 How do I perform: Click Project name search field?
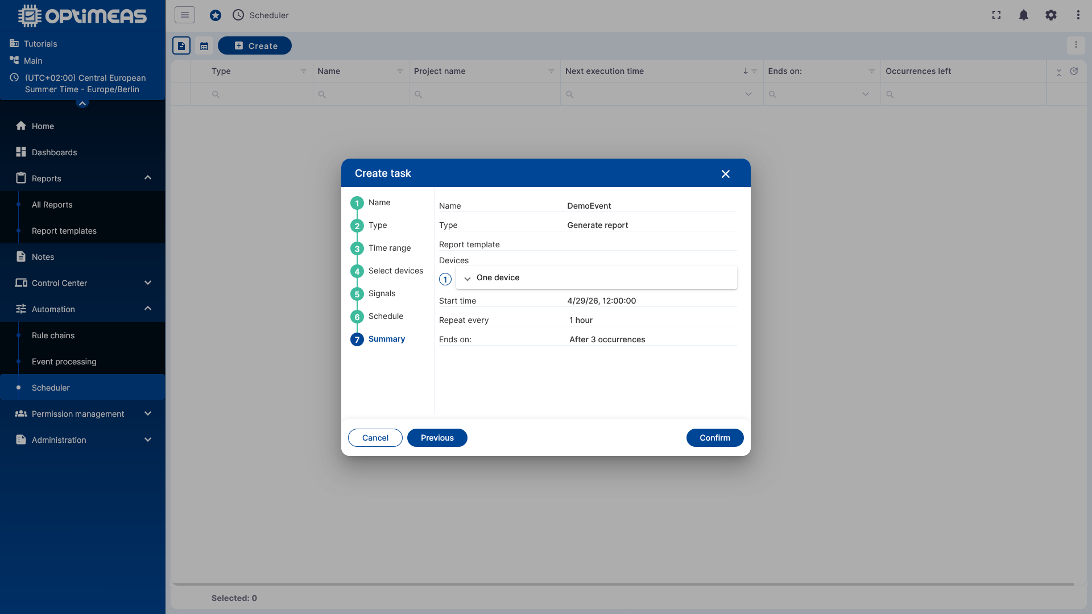pyautogui.click(x=485, y=94)
